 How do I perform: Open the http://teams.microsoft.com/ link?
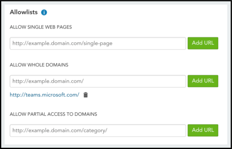pyautogui.click(x=44, y=95)
